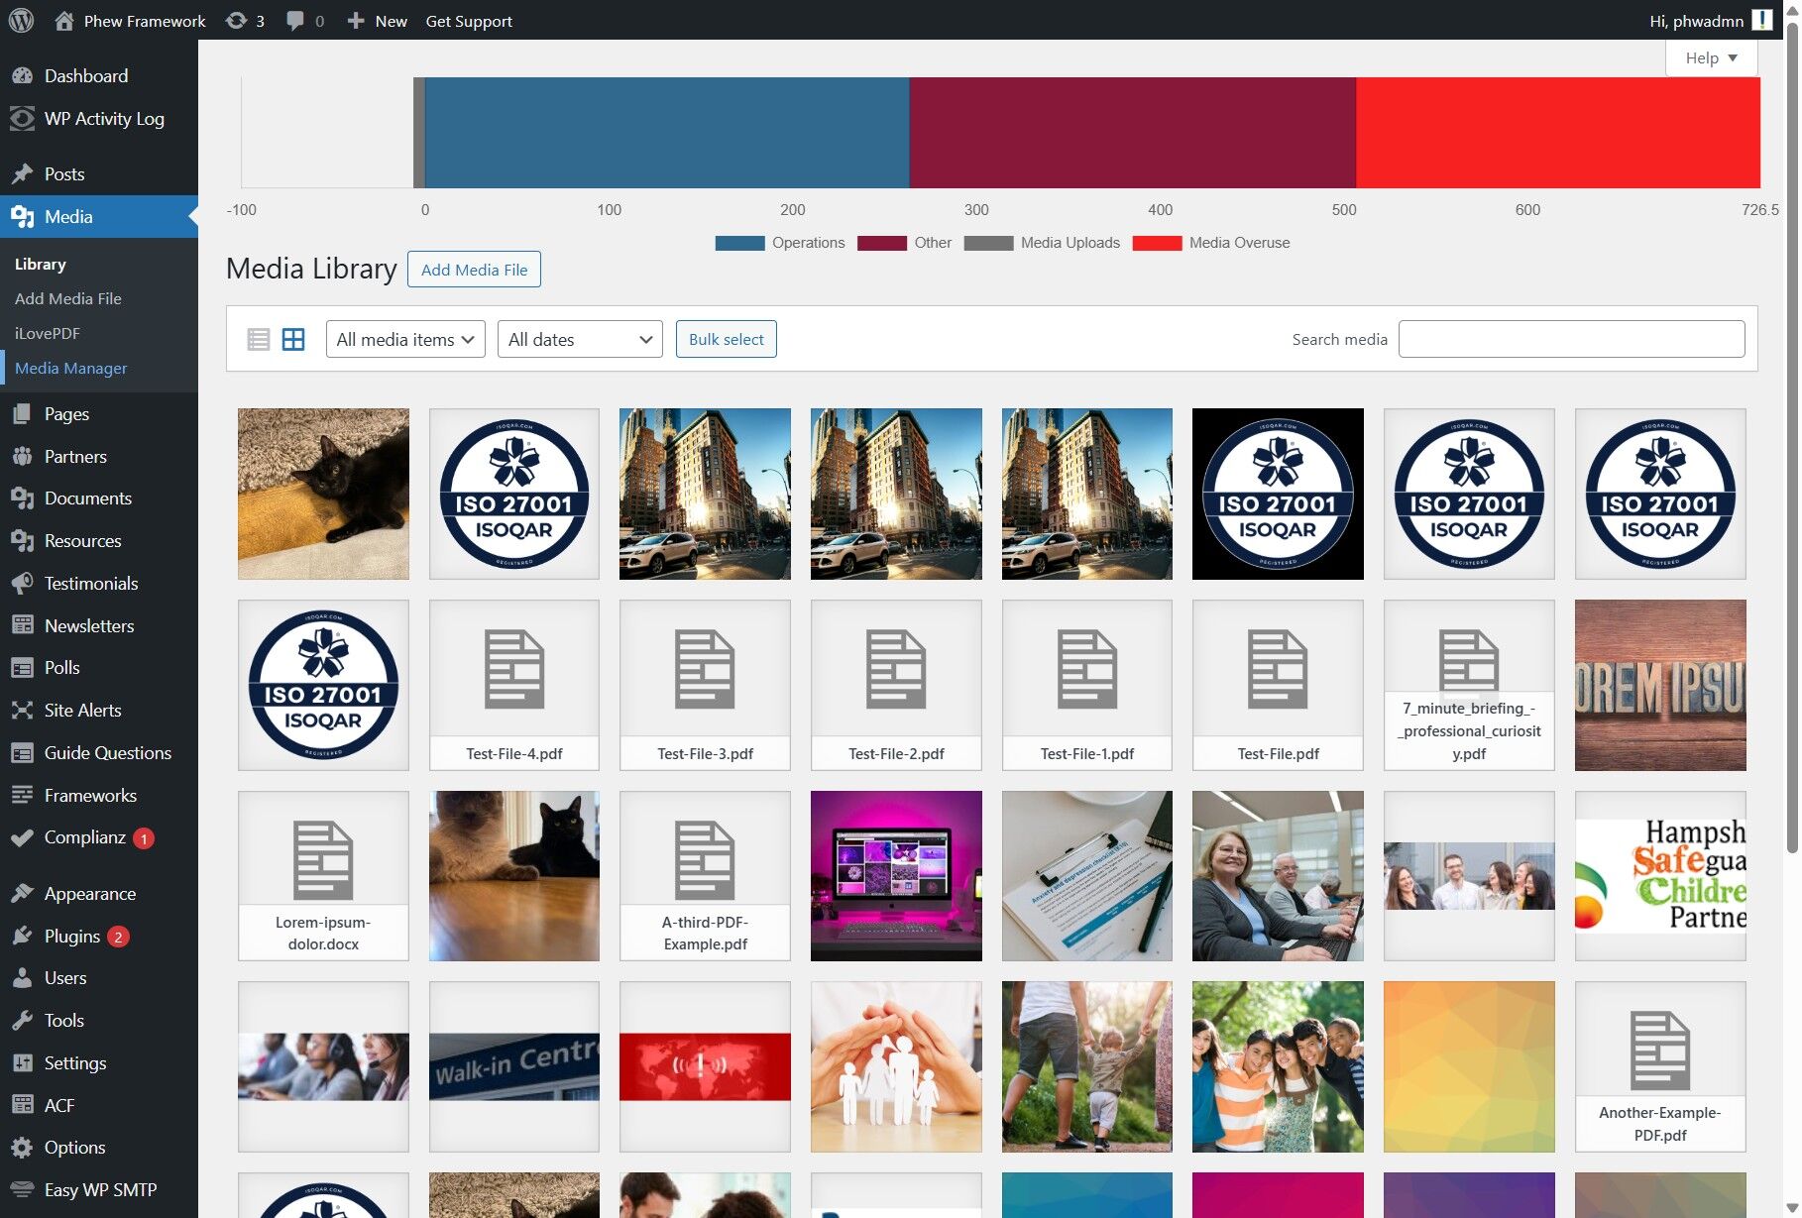1802x1218 pixels.
Task: Open the Library submenu item
Action: point(41,265)
